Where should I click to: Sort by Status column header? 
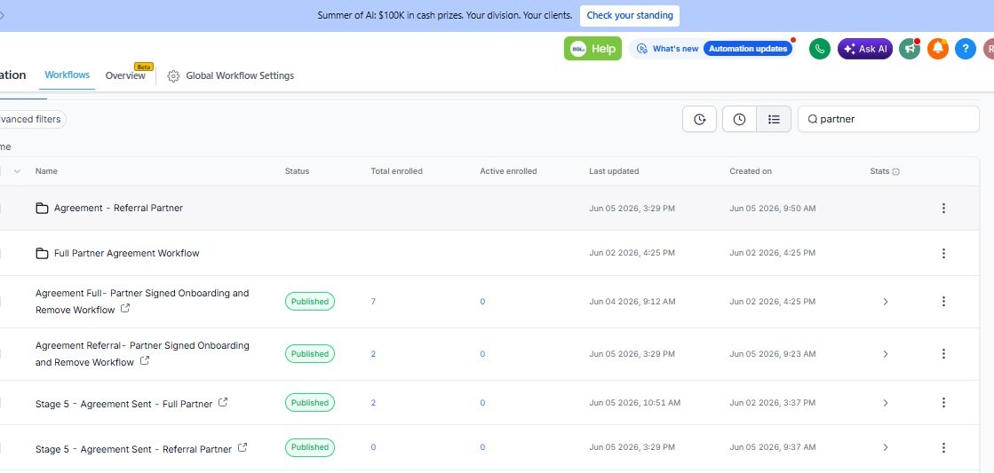[x=297, y=171]
